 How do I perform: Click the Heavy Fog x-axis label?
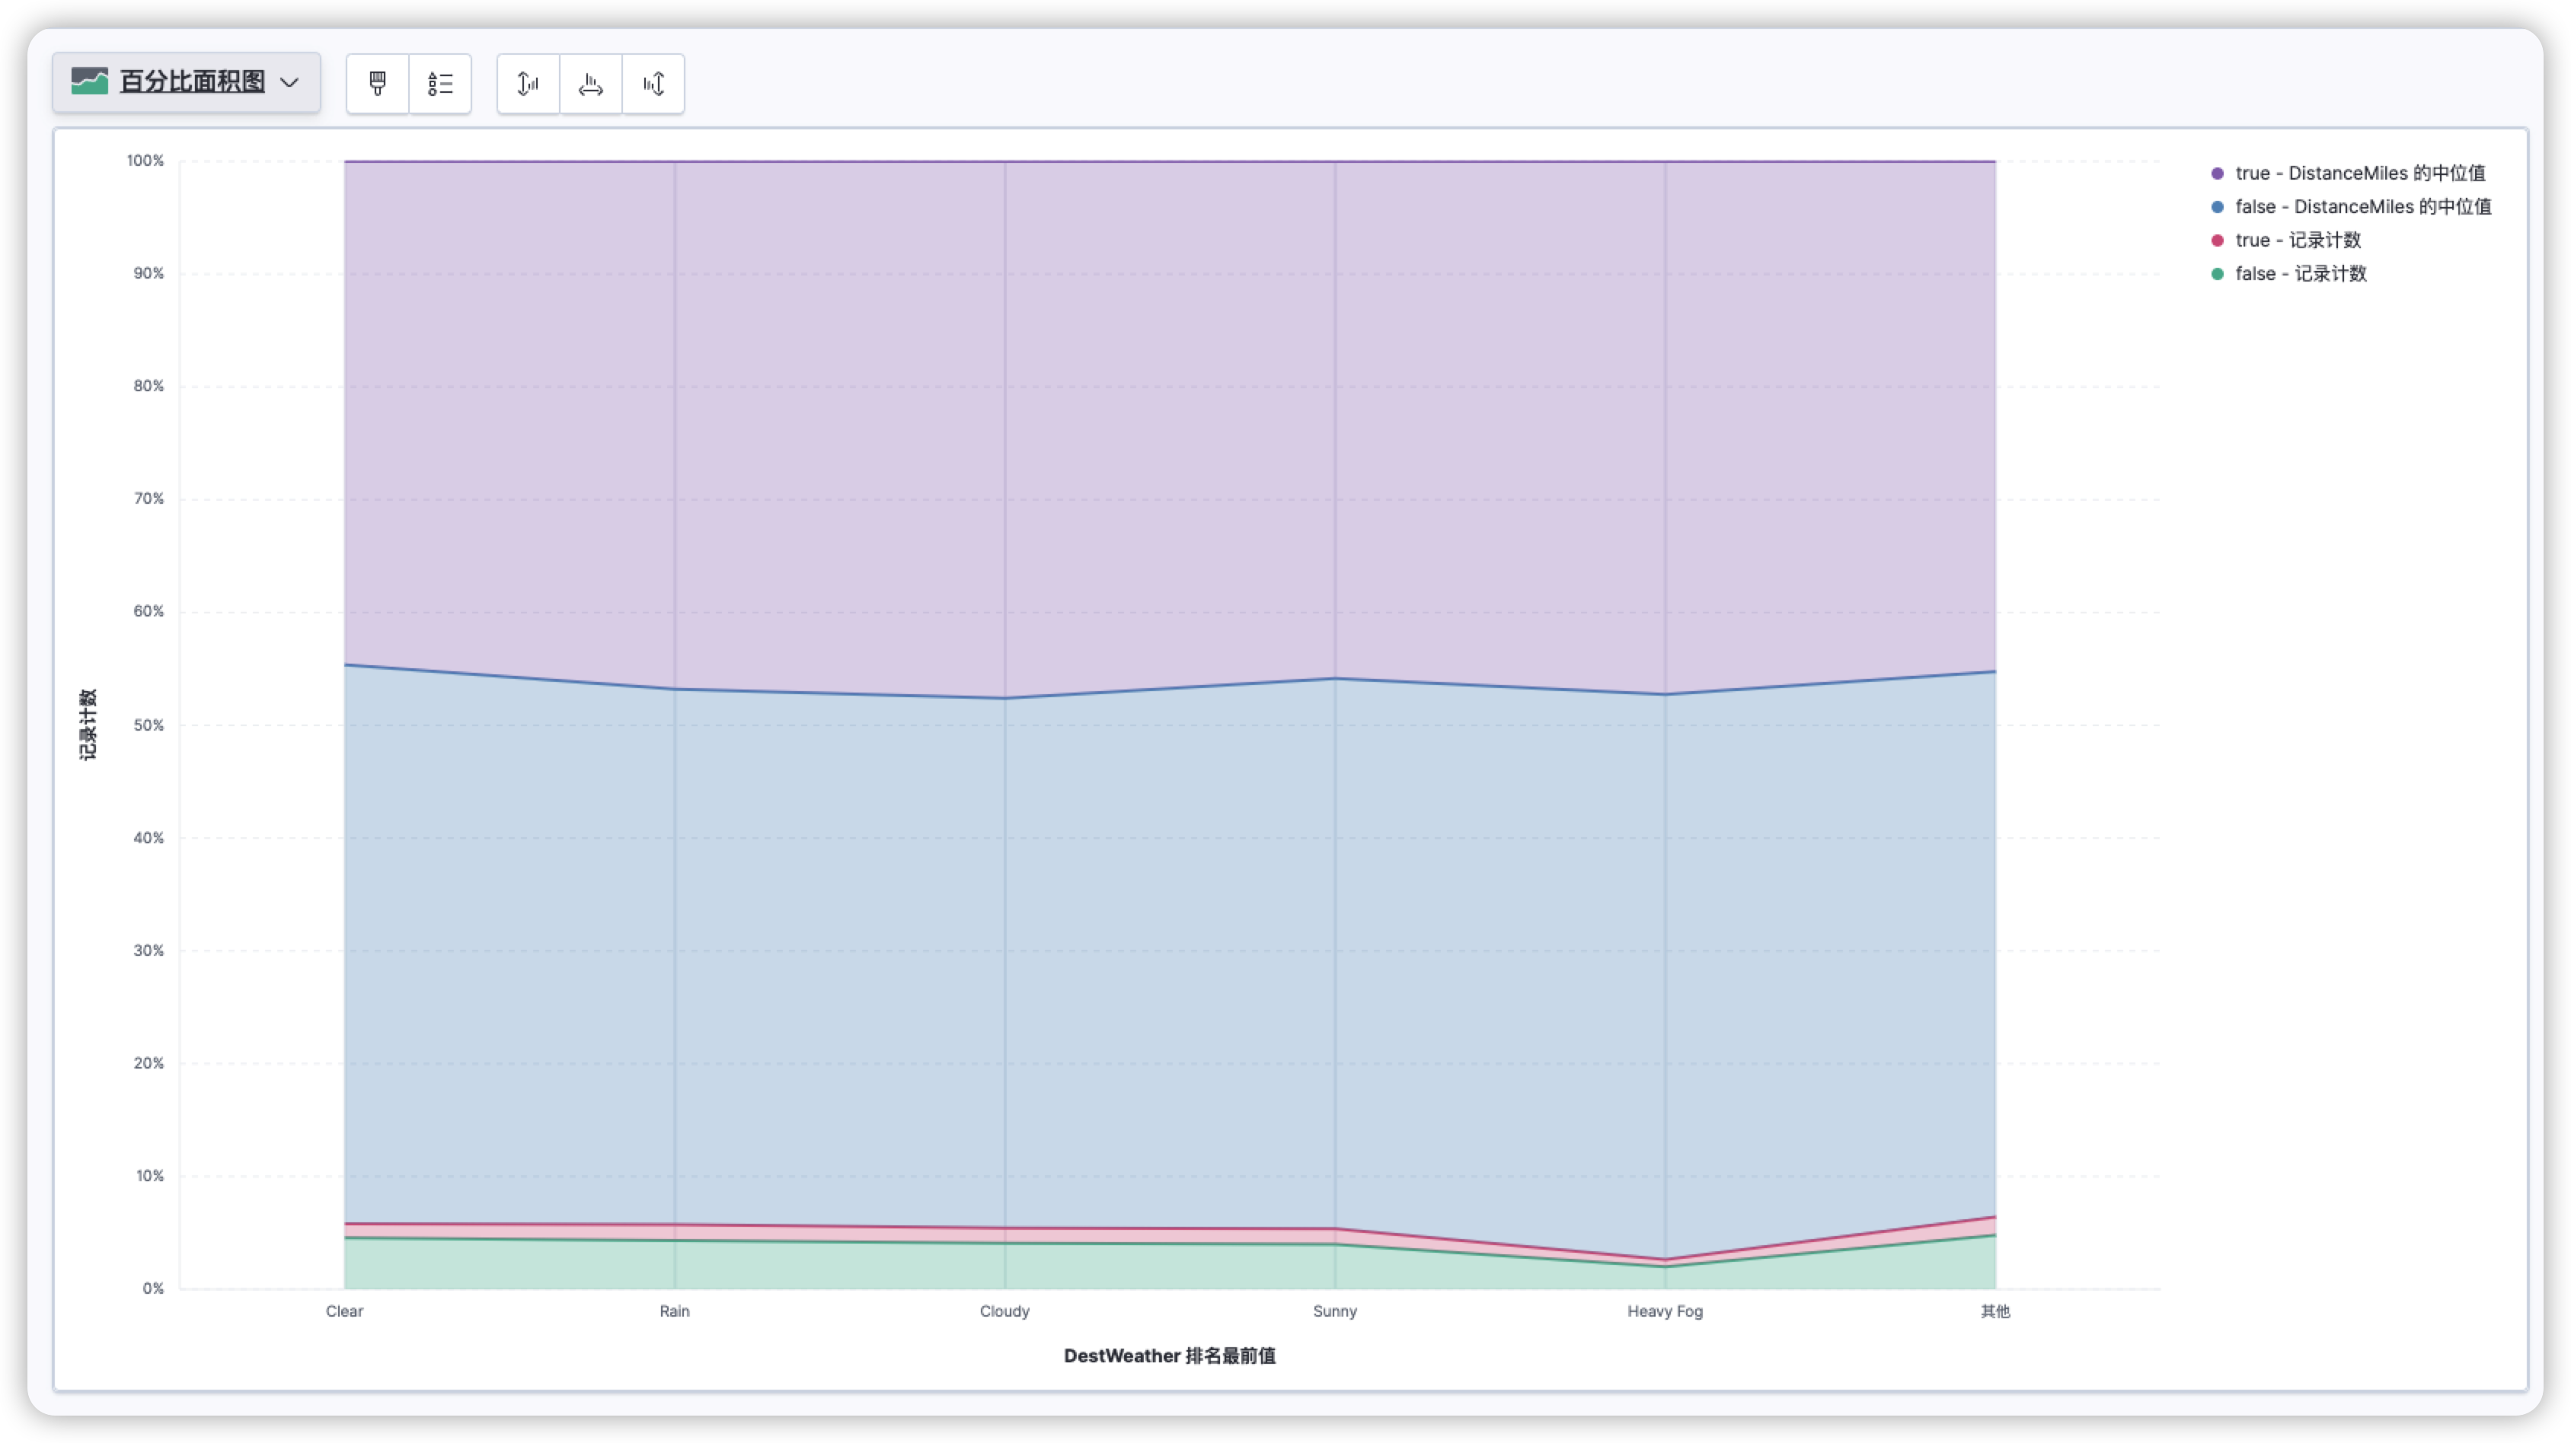pos(1665,1311)
